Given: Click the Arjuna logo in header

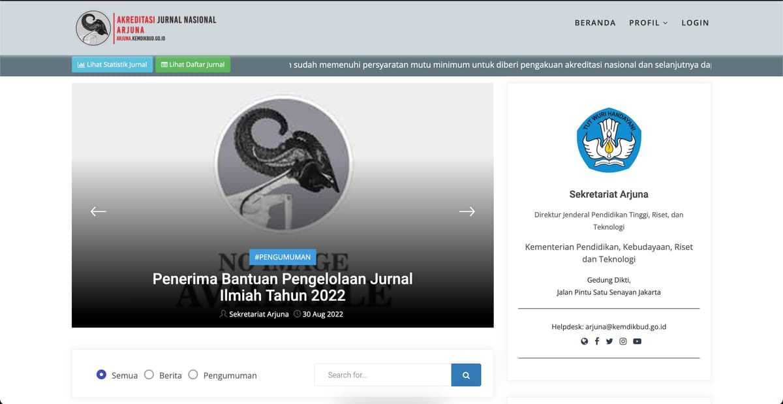Looking at the screenshot, I should click(146, 29).
